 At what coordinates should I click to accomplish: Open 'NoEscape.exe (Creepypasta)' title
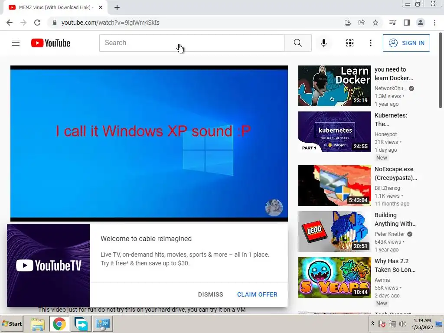395,173
